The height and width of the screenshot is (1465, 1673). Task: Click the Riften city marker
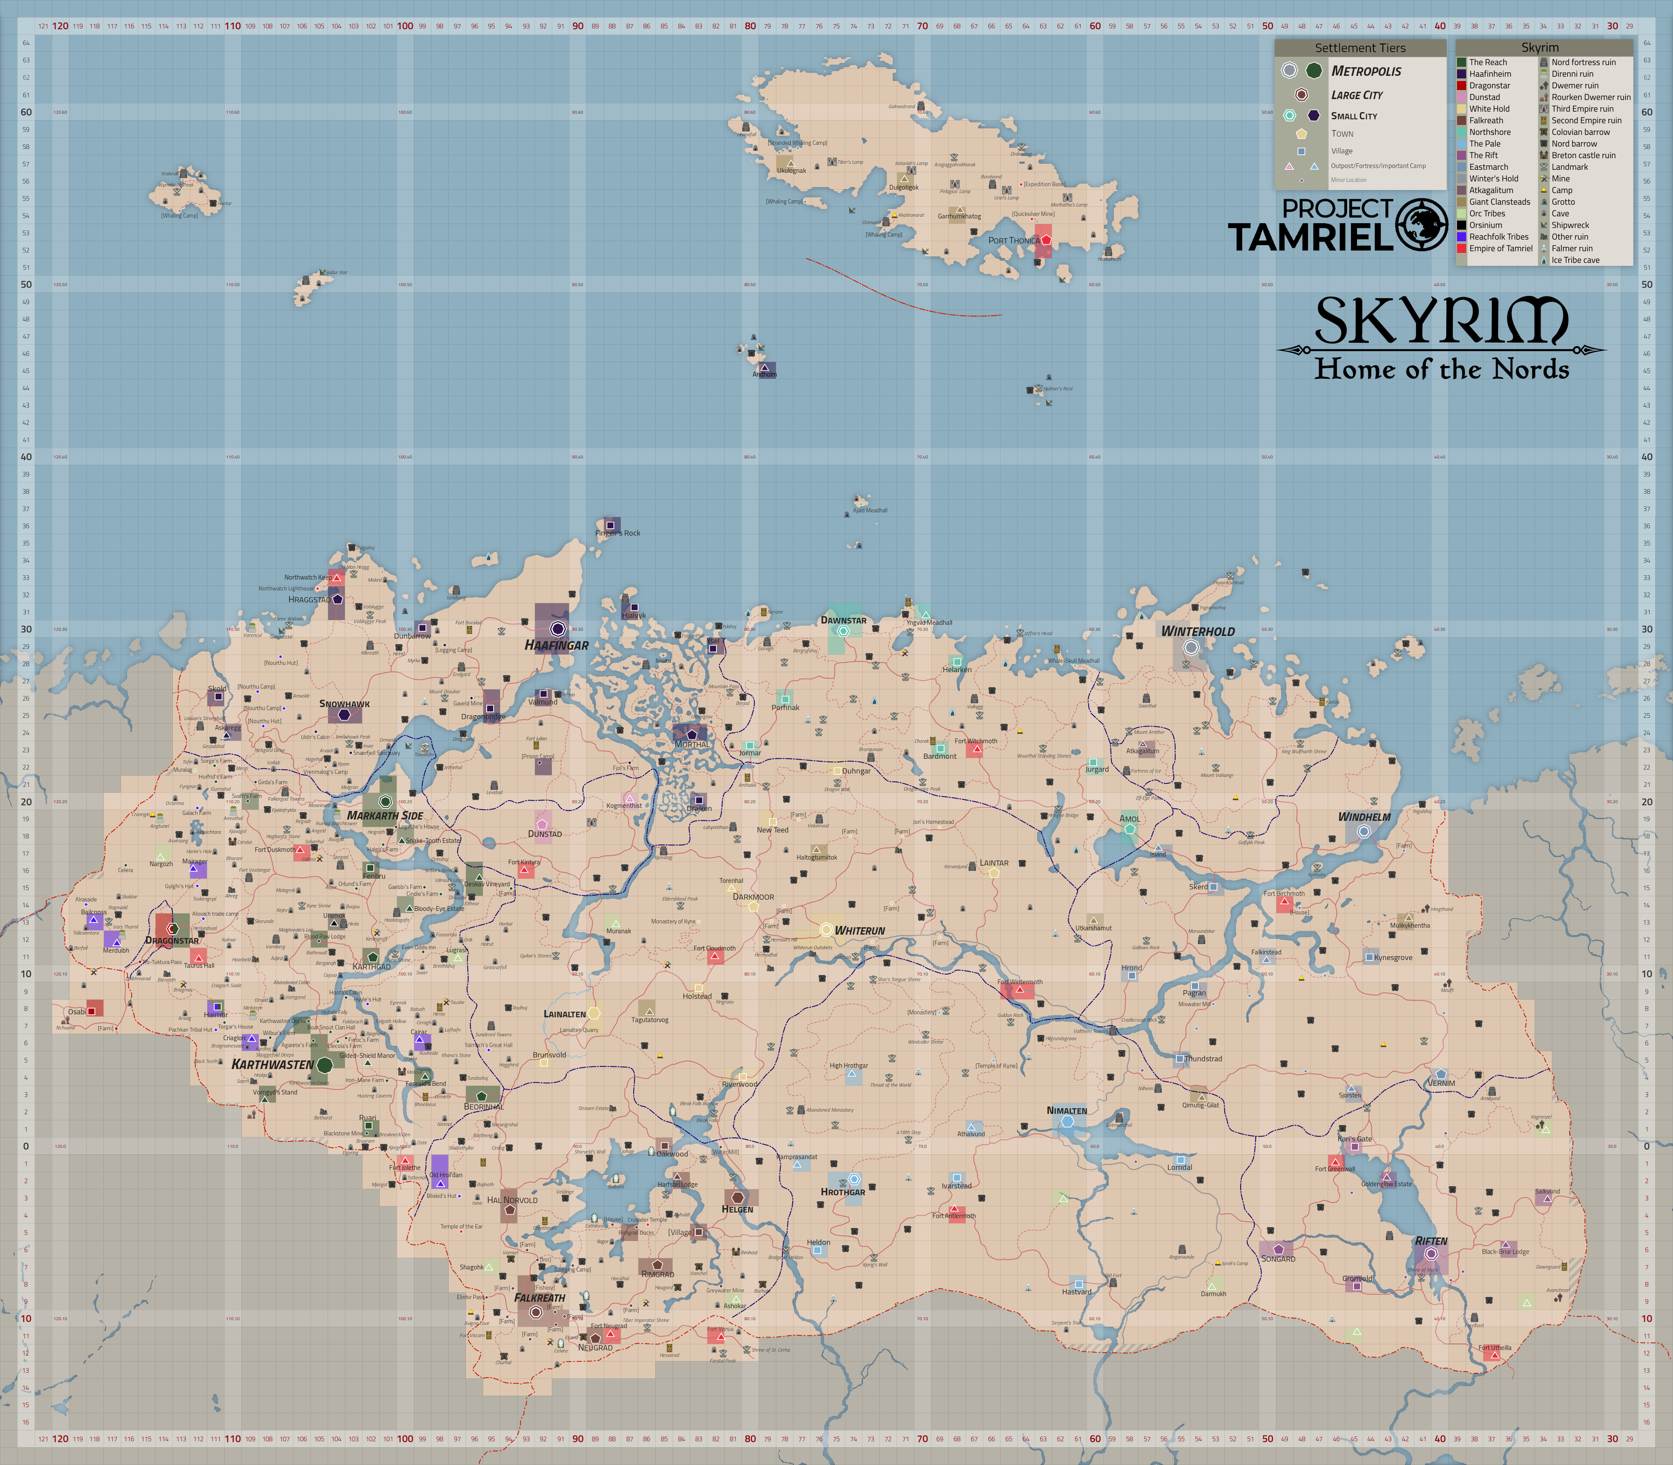1431,1254
